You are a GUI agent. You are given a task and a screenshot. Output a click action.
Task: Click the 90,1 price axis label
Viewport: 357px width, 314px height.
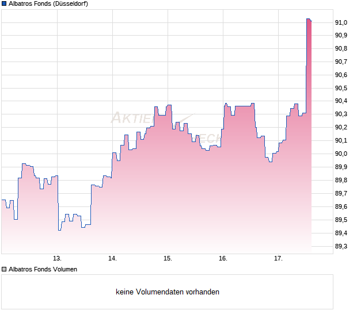[341, 140]
